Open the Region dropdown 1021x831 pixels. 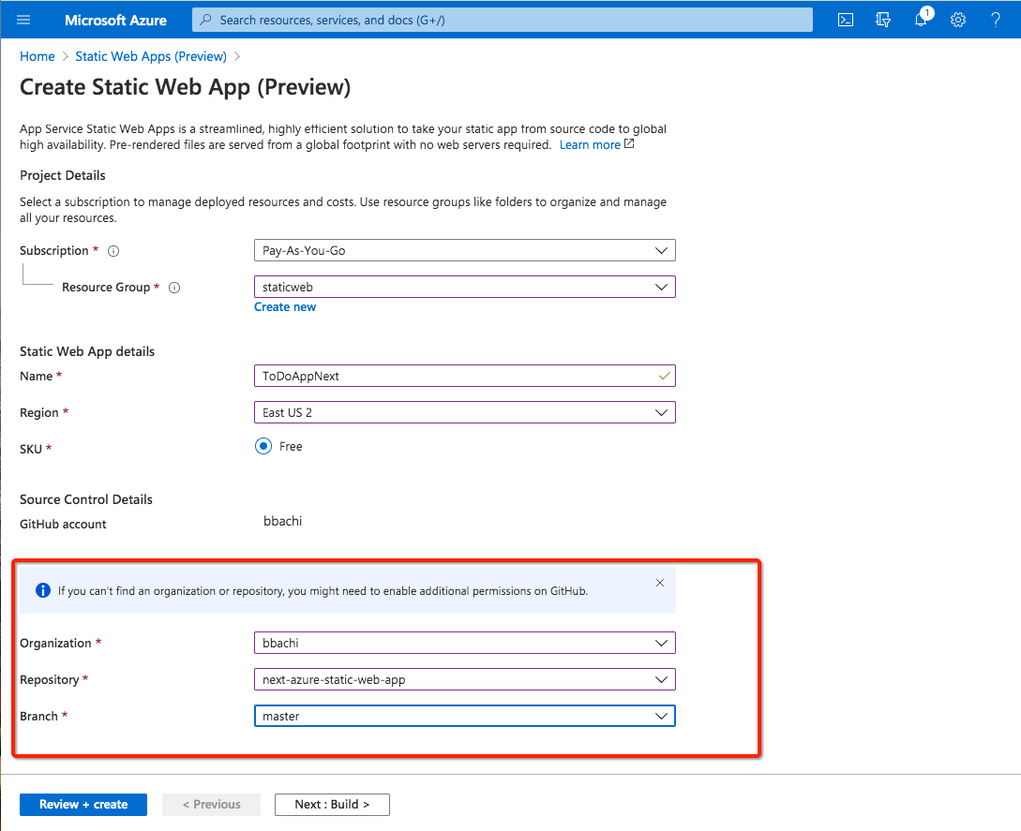tap(465, 412)
